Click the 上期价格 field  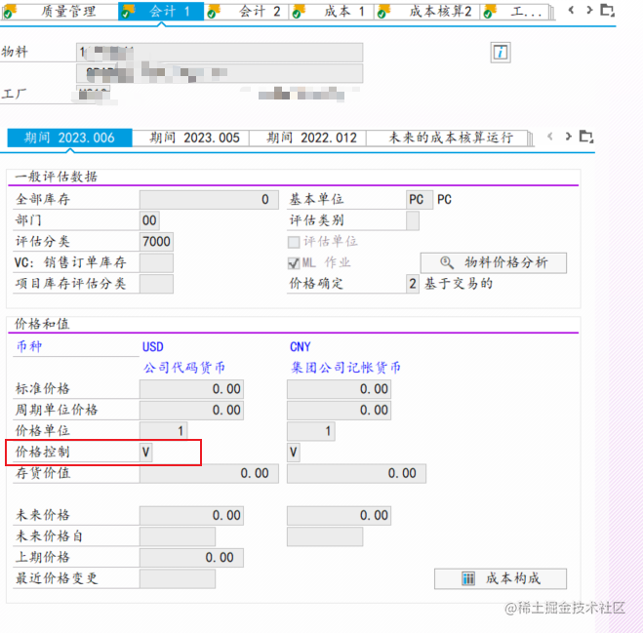click(191, 558)
